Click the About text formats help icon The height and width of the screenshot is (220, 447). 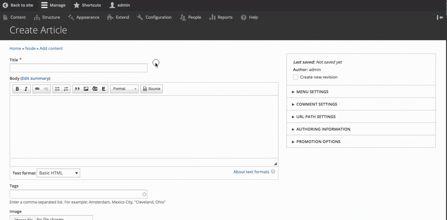tap(273, 172)
